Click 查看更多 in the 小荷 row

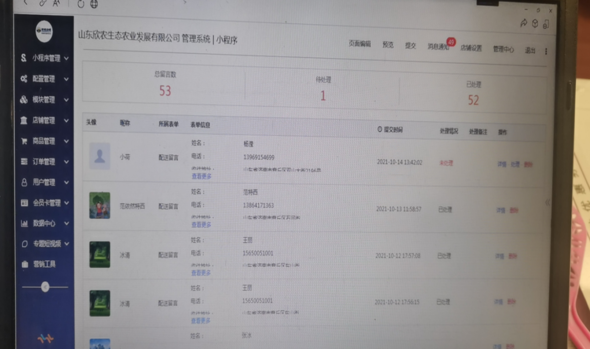[x=202, y=176]
